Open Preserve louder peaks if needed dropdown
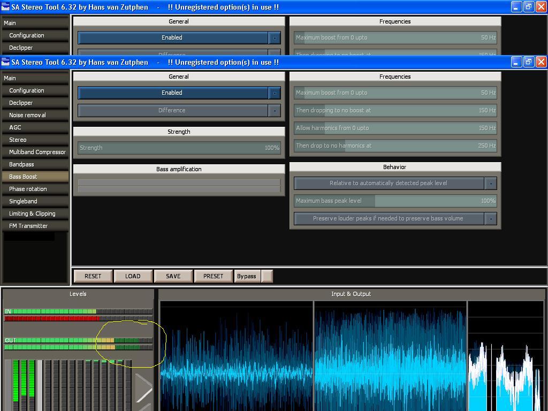The height and width of the screenshot is (411, 548). 389,218
